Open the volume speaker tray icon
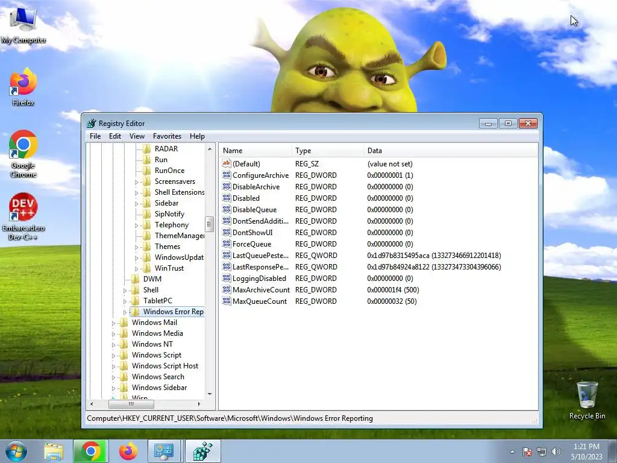 [x=556, y=452]
